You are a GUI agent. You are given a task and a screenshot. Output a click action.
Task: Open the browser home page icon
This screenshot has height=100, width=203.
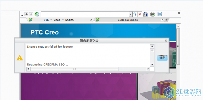pos(145,14)
